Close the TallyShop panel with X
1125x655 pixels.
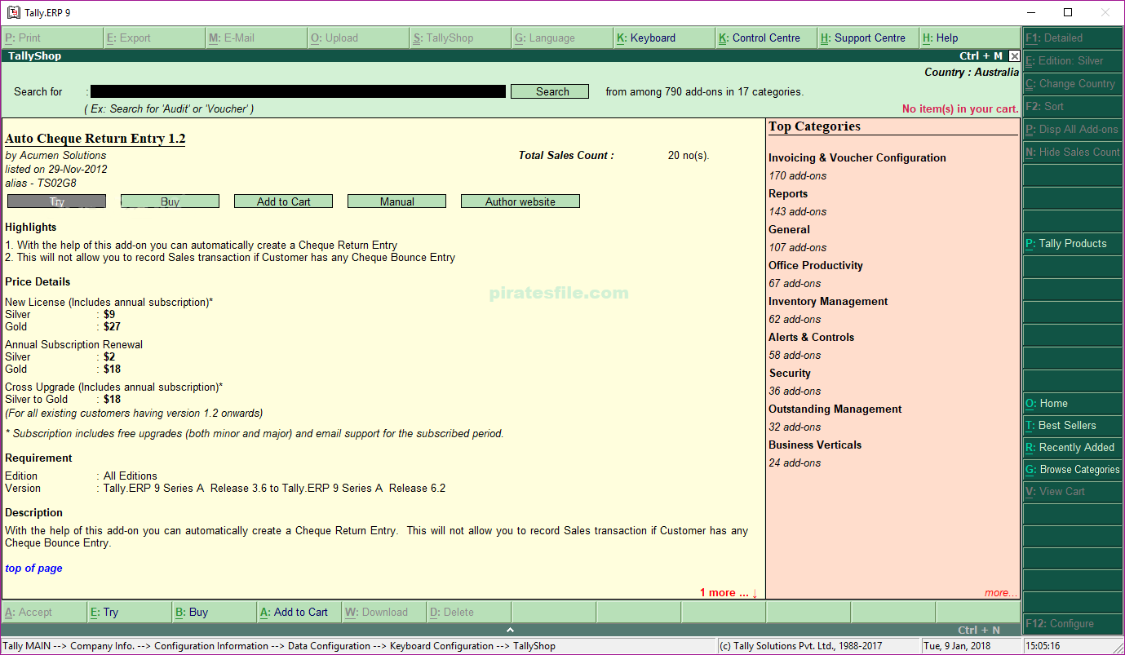coord(1014,56)
